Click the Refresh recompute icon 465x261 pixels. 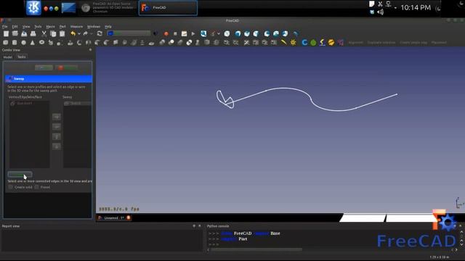pyautogui.click(x=100, y=34)
